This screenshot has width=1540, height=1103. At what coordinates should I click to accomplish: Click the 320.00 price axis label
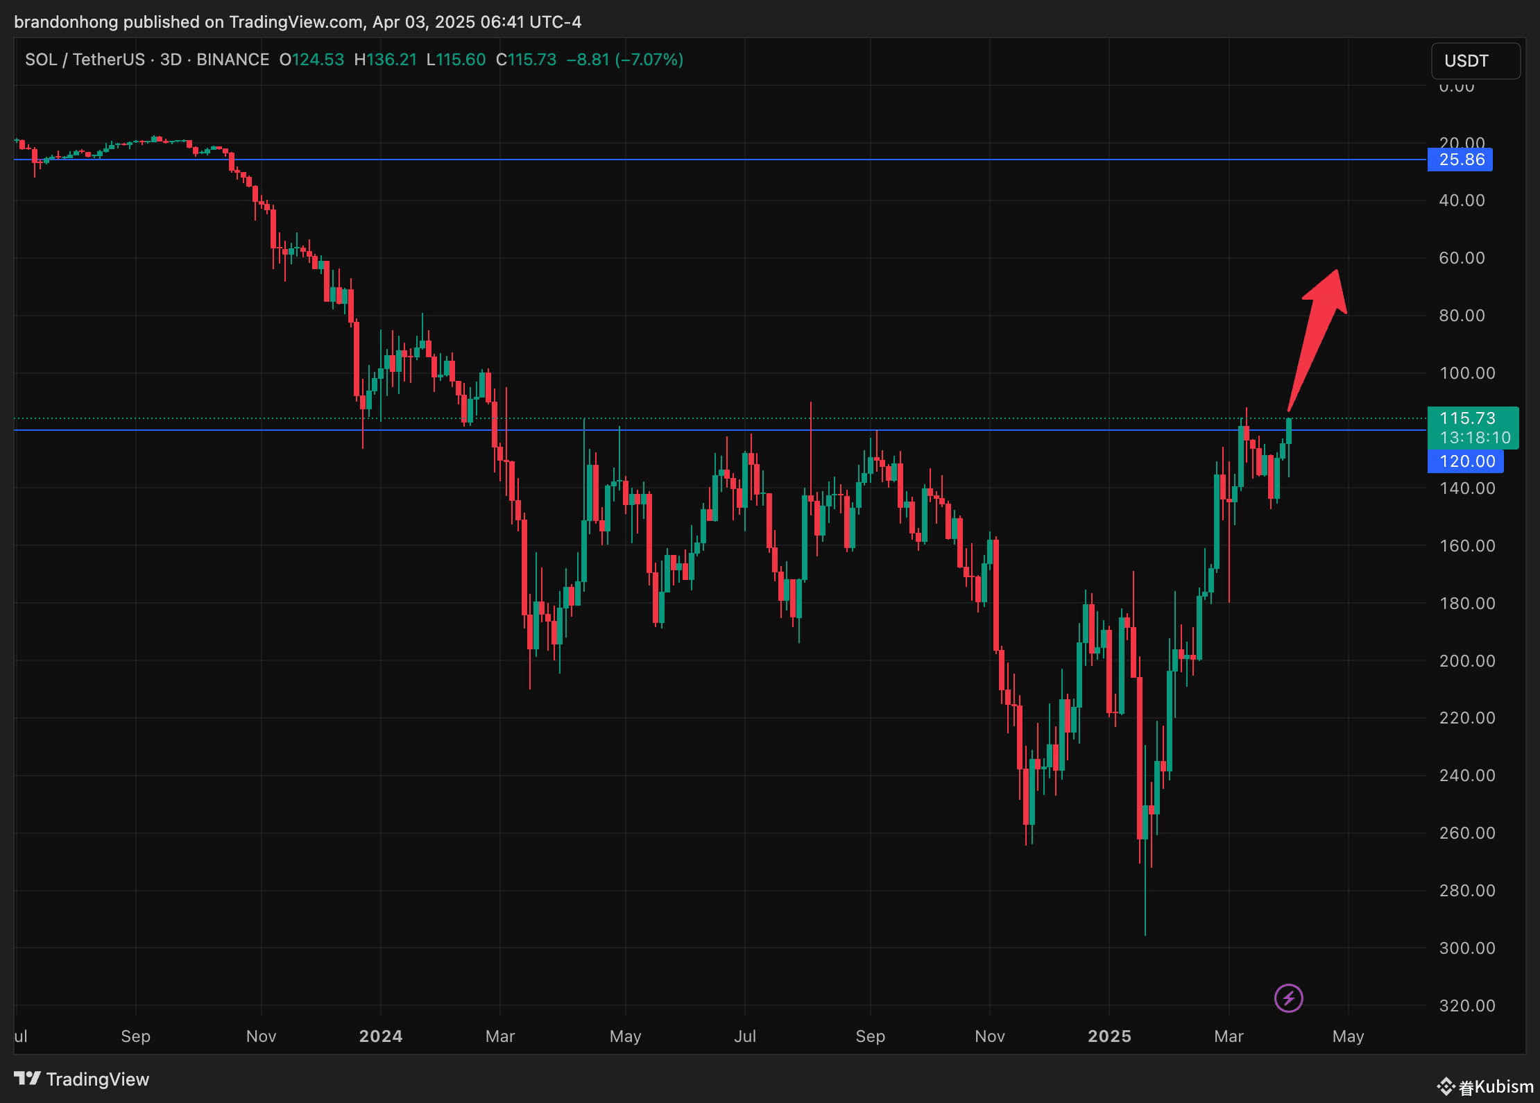pos(1467,1006)
